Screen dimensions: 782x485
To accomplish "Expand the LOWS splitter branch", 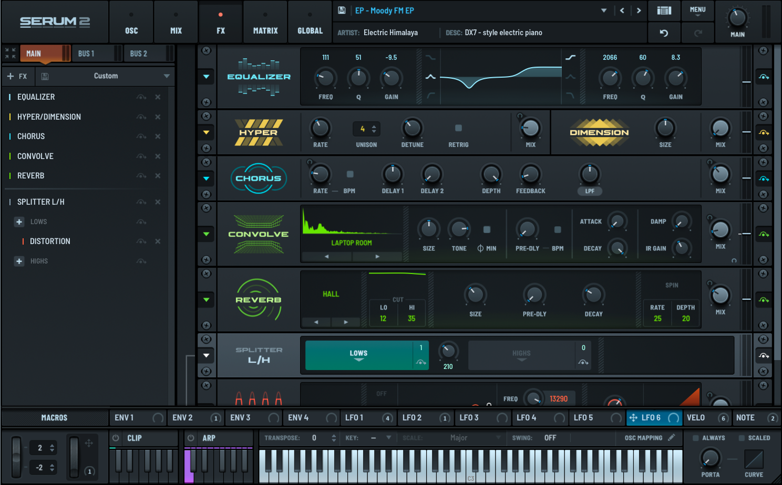I will [x=19, y=222].
